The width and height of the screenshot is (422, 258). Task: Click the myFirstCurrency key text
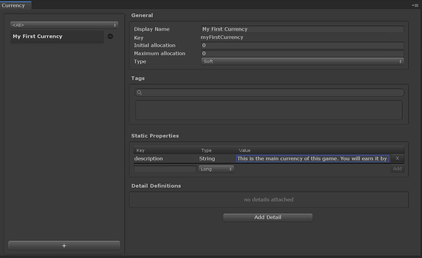[222, 37]
